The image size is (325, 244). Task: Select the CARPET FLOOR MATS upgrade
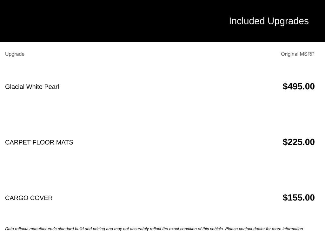(x=39, y=142)
